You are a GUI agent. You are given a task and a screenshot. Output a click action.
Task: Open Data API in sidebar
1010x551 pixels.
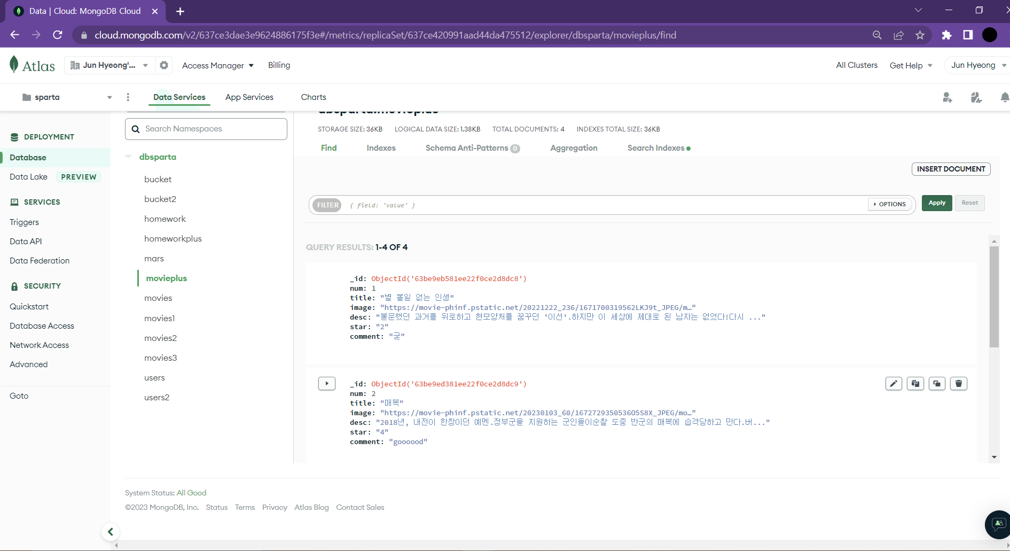tap(26, 242)
